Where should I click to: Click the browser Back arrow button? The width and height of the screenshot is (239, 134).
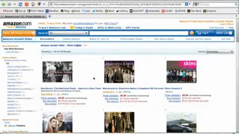[3, 4]
